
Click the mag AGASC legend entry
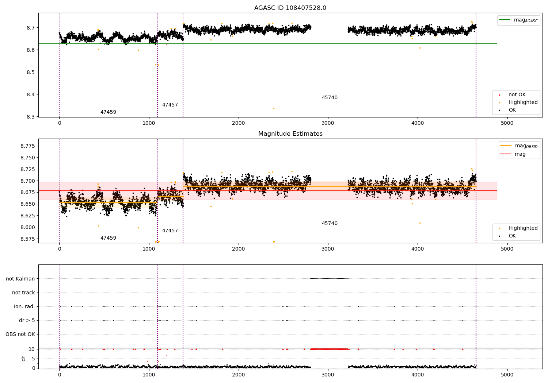518,20
